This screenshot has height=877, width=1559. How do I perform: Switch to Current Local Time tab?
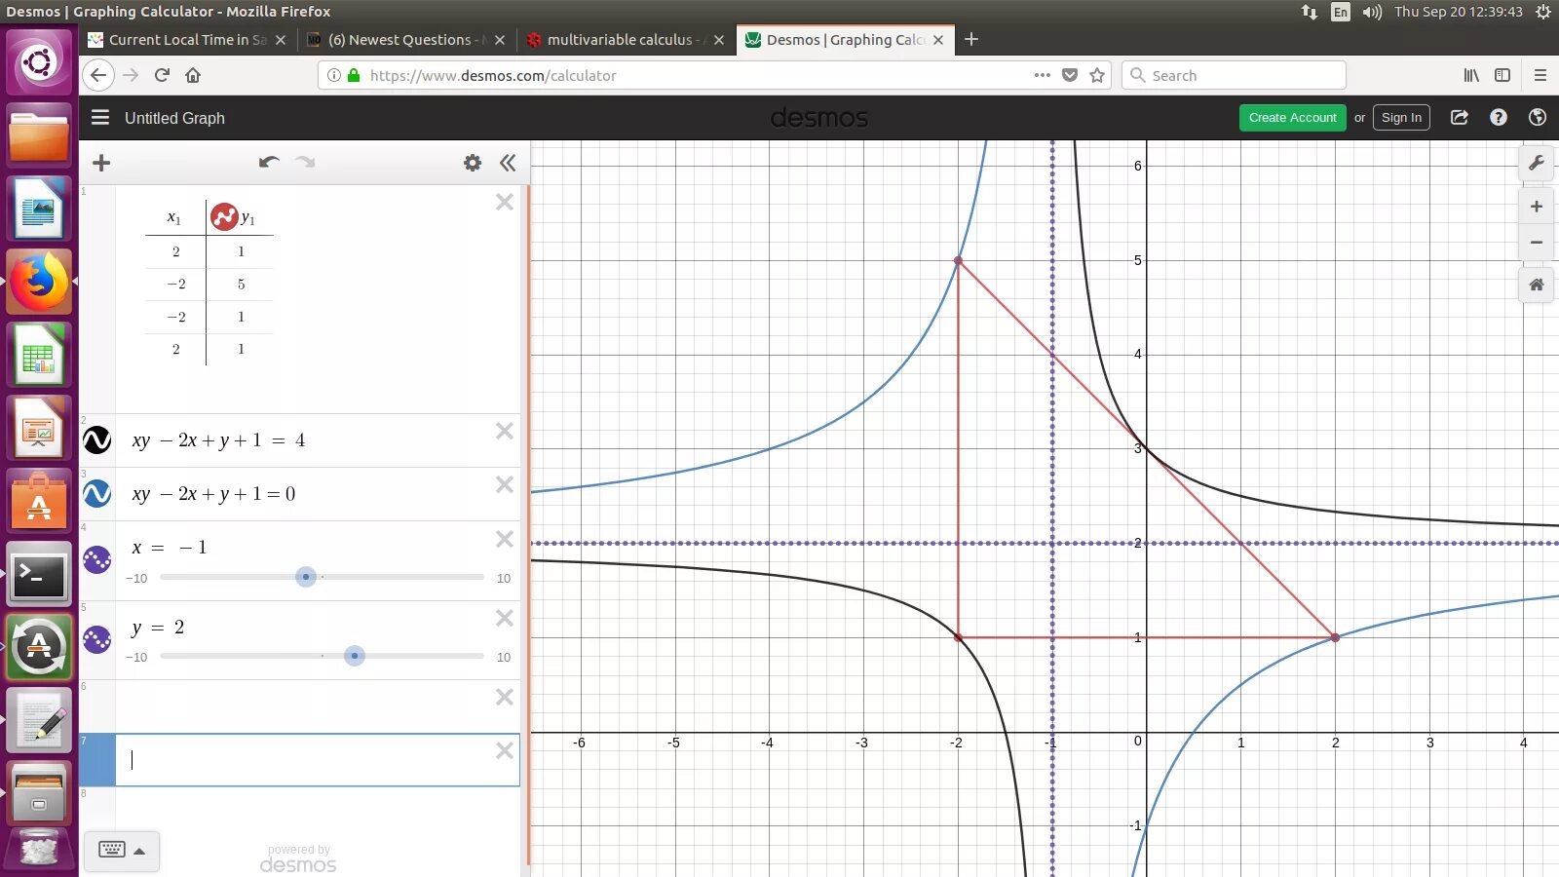pyautogui.click(x=186, y=40)
